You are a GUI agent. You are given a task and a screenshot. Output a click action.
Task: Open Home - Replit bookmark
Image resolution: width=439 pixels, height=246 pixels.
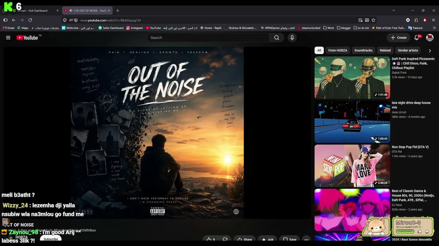(211, 28)
